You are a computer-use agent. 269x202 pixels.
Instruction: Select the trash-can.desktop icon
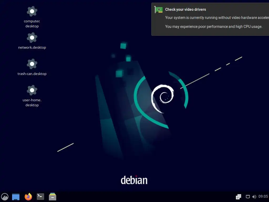click(x=32, y=64)
